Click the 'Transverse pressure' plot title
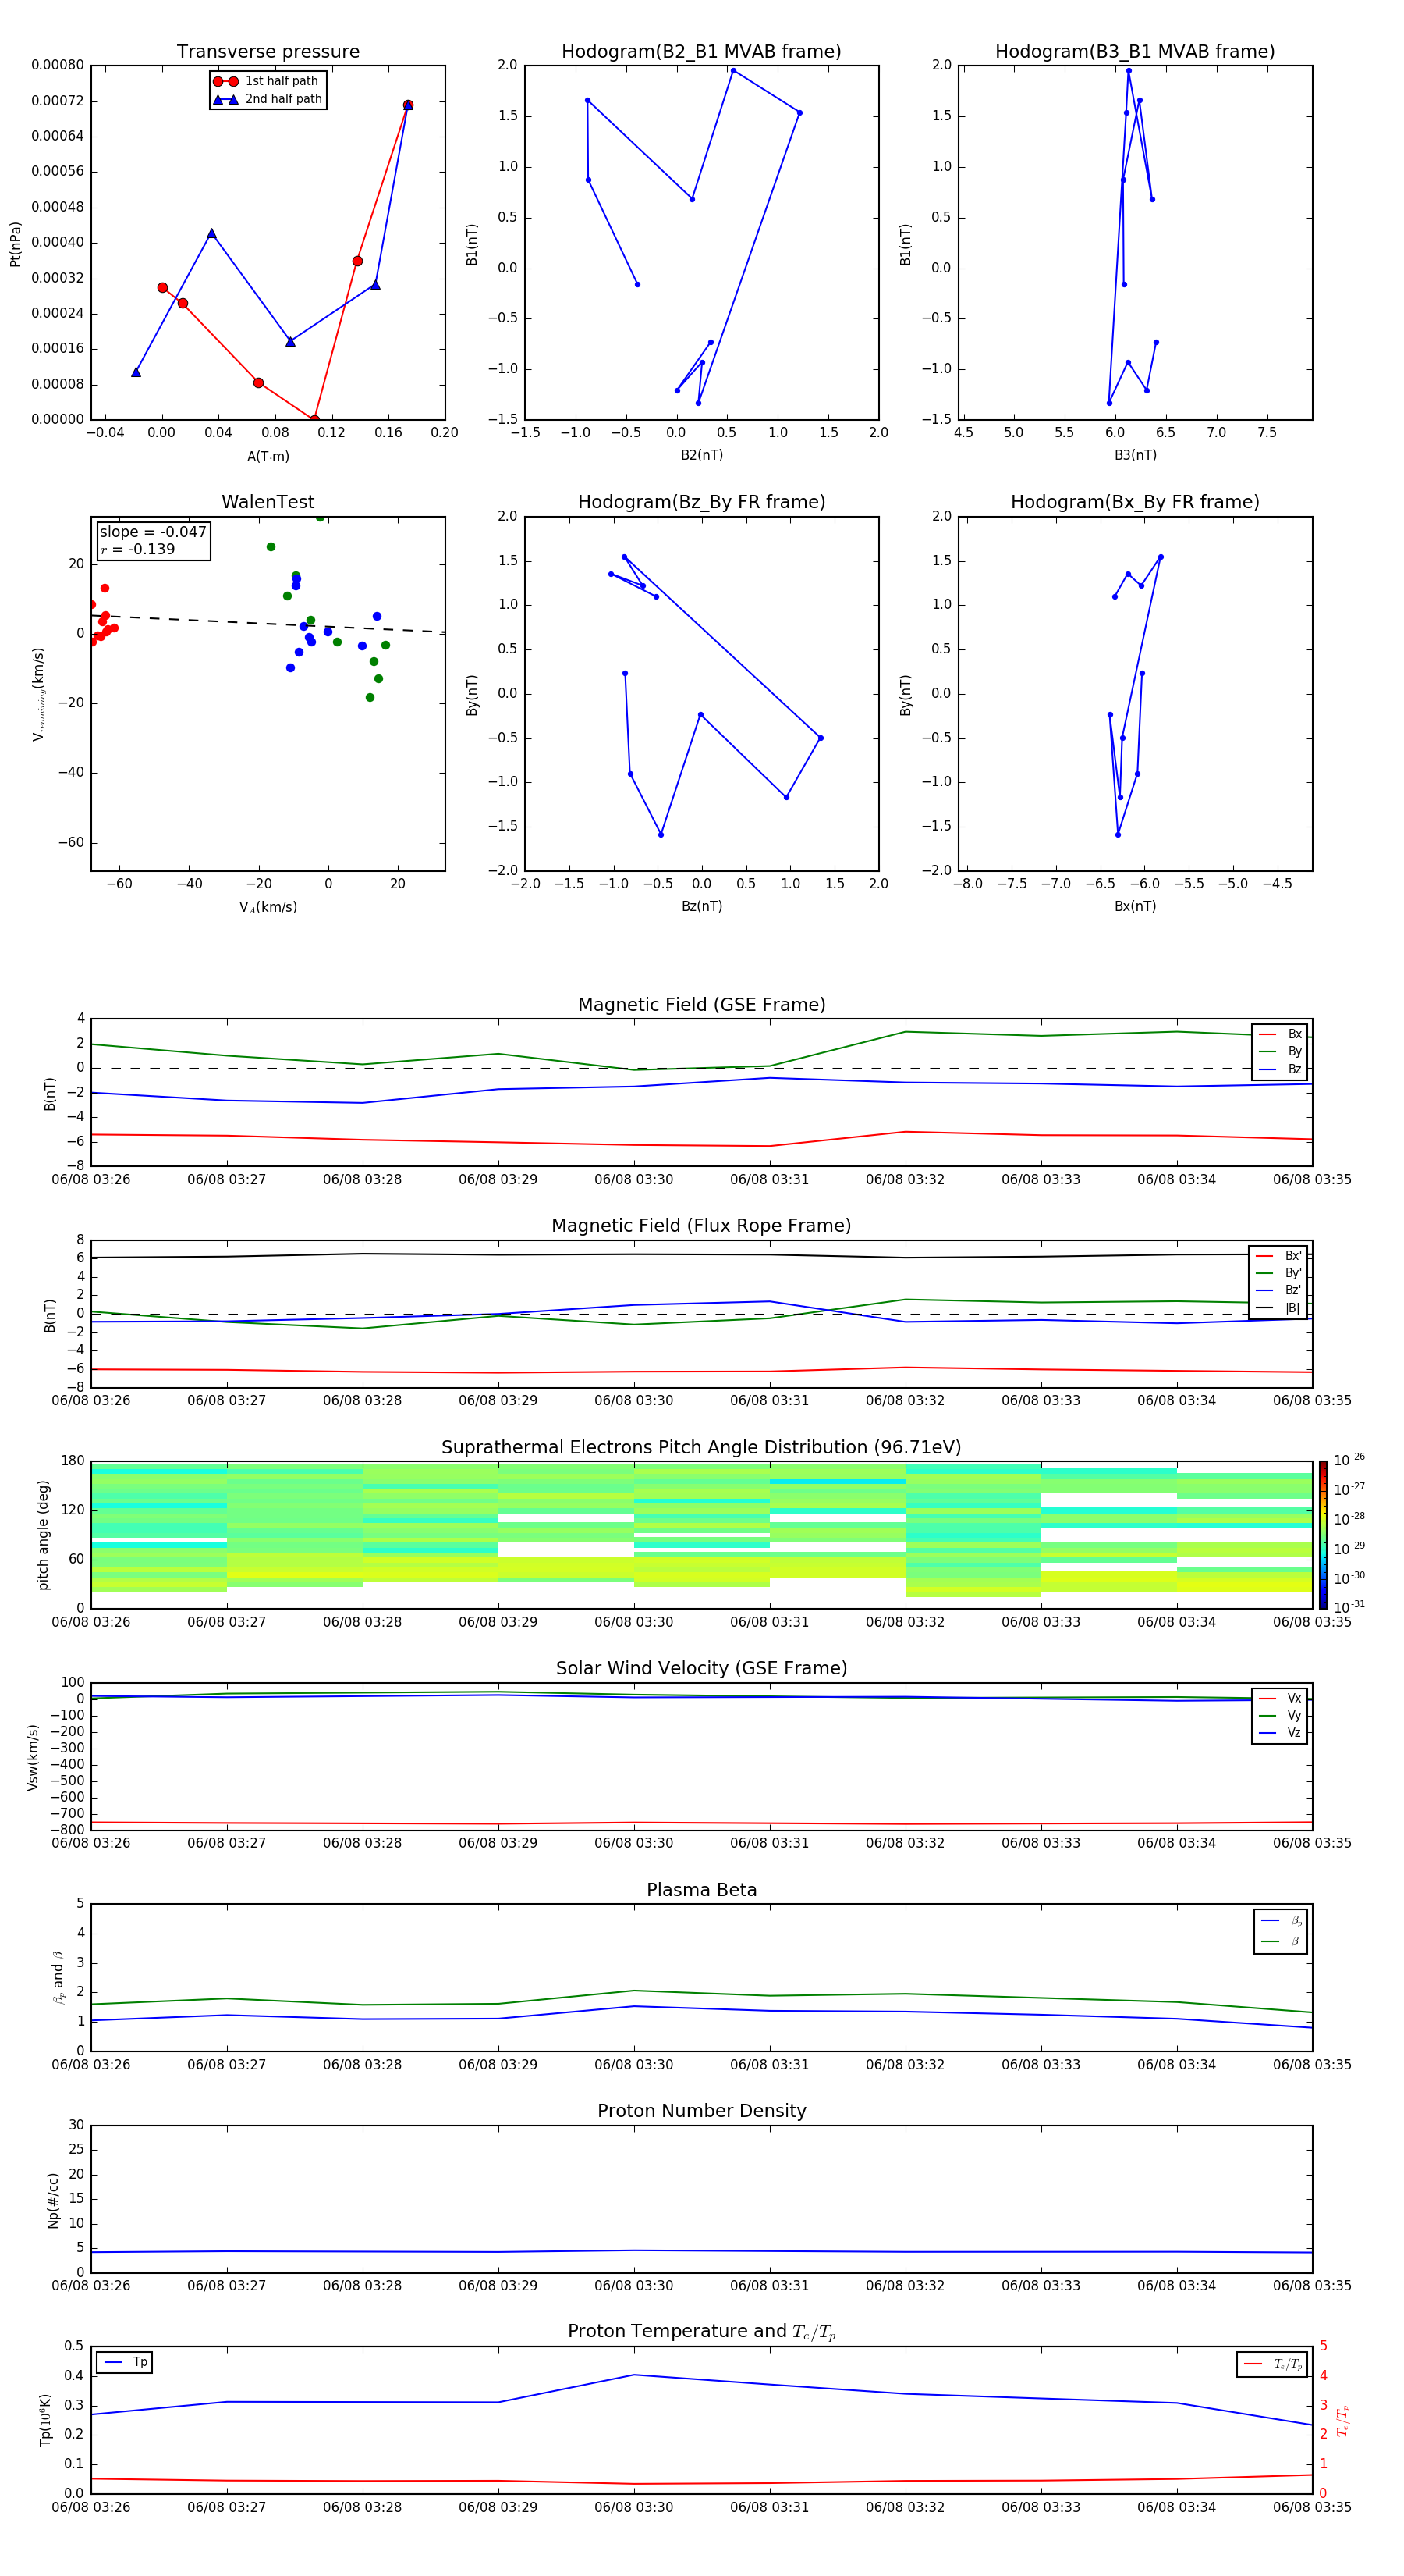The image size is (1404, 2576). click(268, 52)
